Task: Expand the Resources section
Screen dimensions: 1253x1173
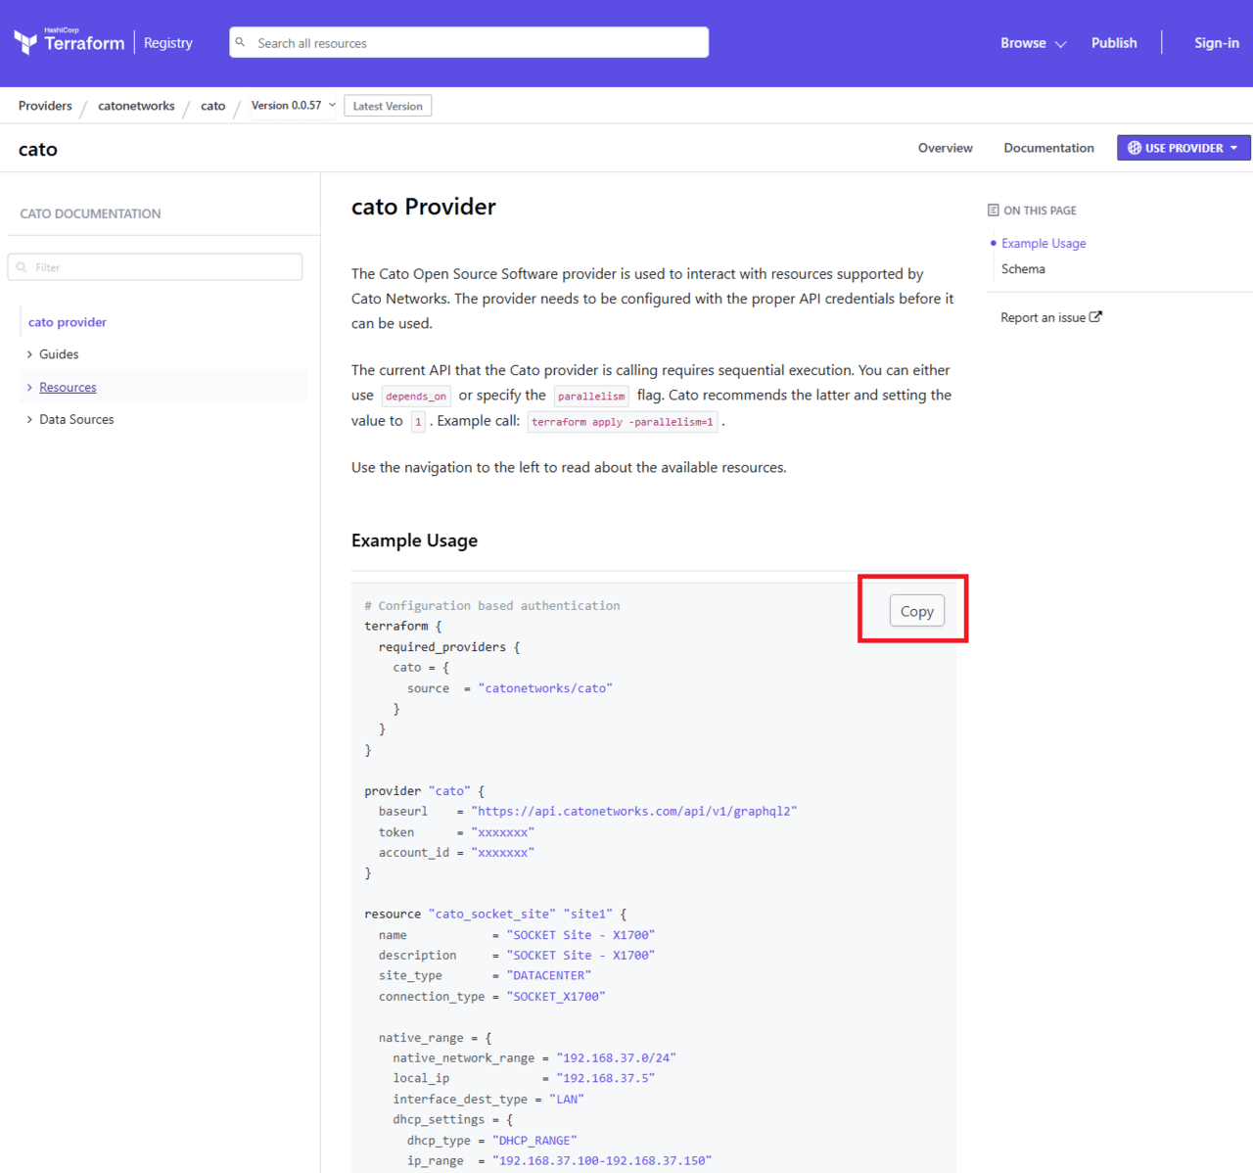Action: point(29,388)
